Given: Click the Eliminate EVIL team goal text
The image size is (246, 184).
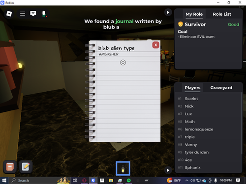Looking at the screenshot, I should click(196, 37).
